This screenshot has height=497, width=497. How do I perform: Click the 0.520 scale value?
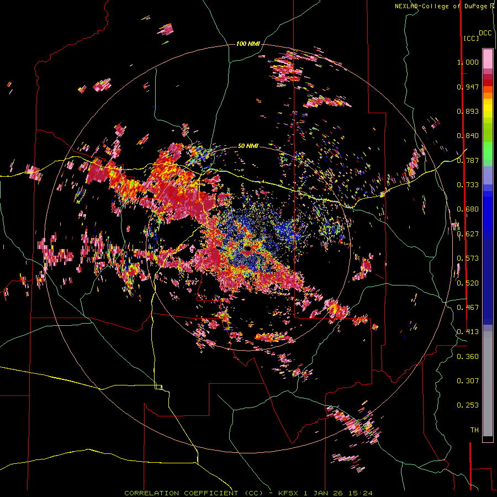[x=468, y=283]
